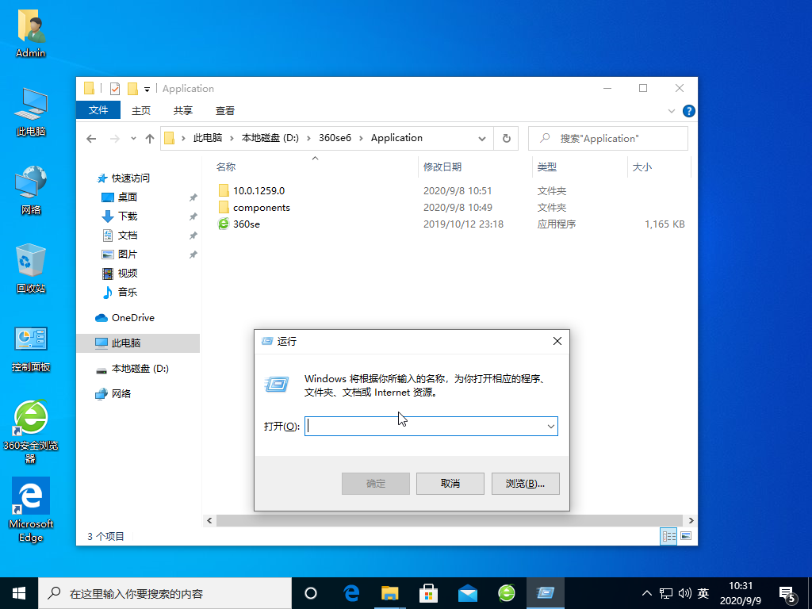The height and width of the screenshot is (609, 812).
Task: Open the 文件 ribbon tab
Action: point(98,110)
